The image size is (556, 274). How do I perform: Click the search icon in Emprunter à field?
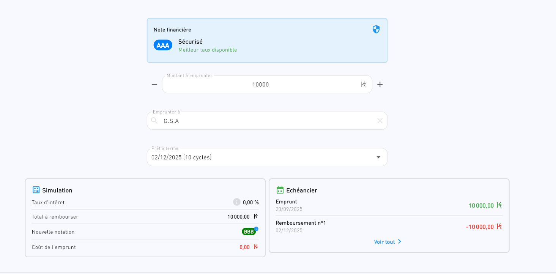154,121
